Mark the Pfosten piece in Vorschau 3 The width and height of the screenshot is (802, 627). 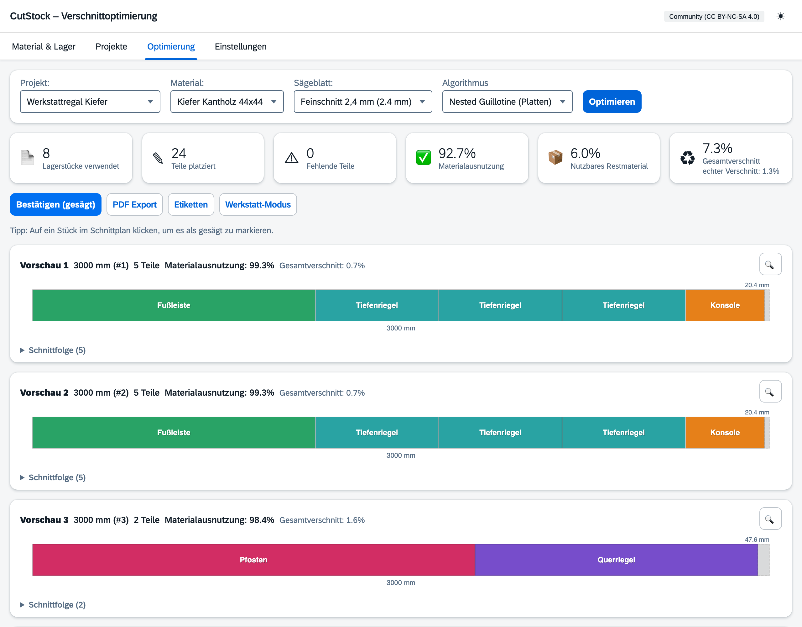point(253,560)
